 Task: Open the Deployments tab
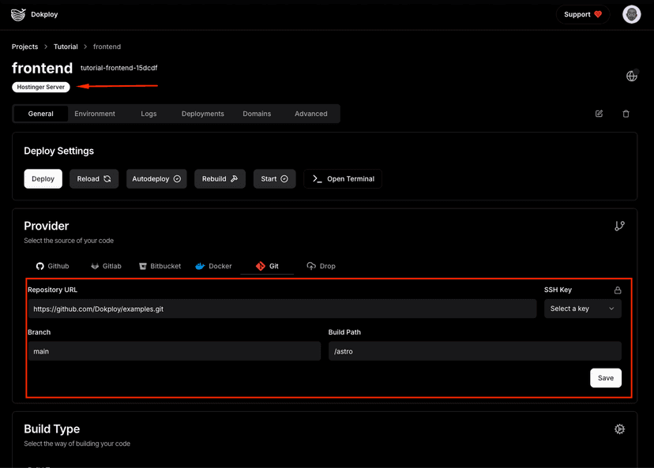pos(202,114)
